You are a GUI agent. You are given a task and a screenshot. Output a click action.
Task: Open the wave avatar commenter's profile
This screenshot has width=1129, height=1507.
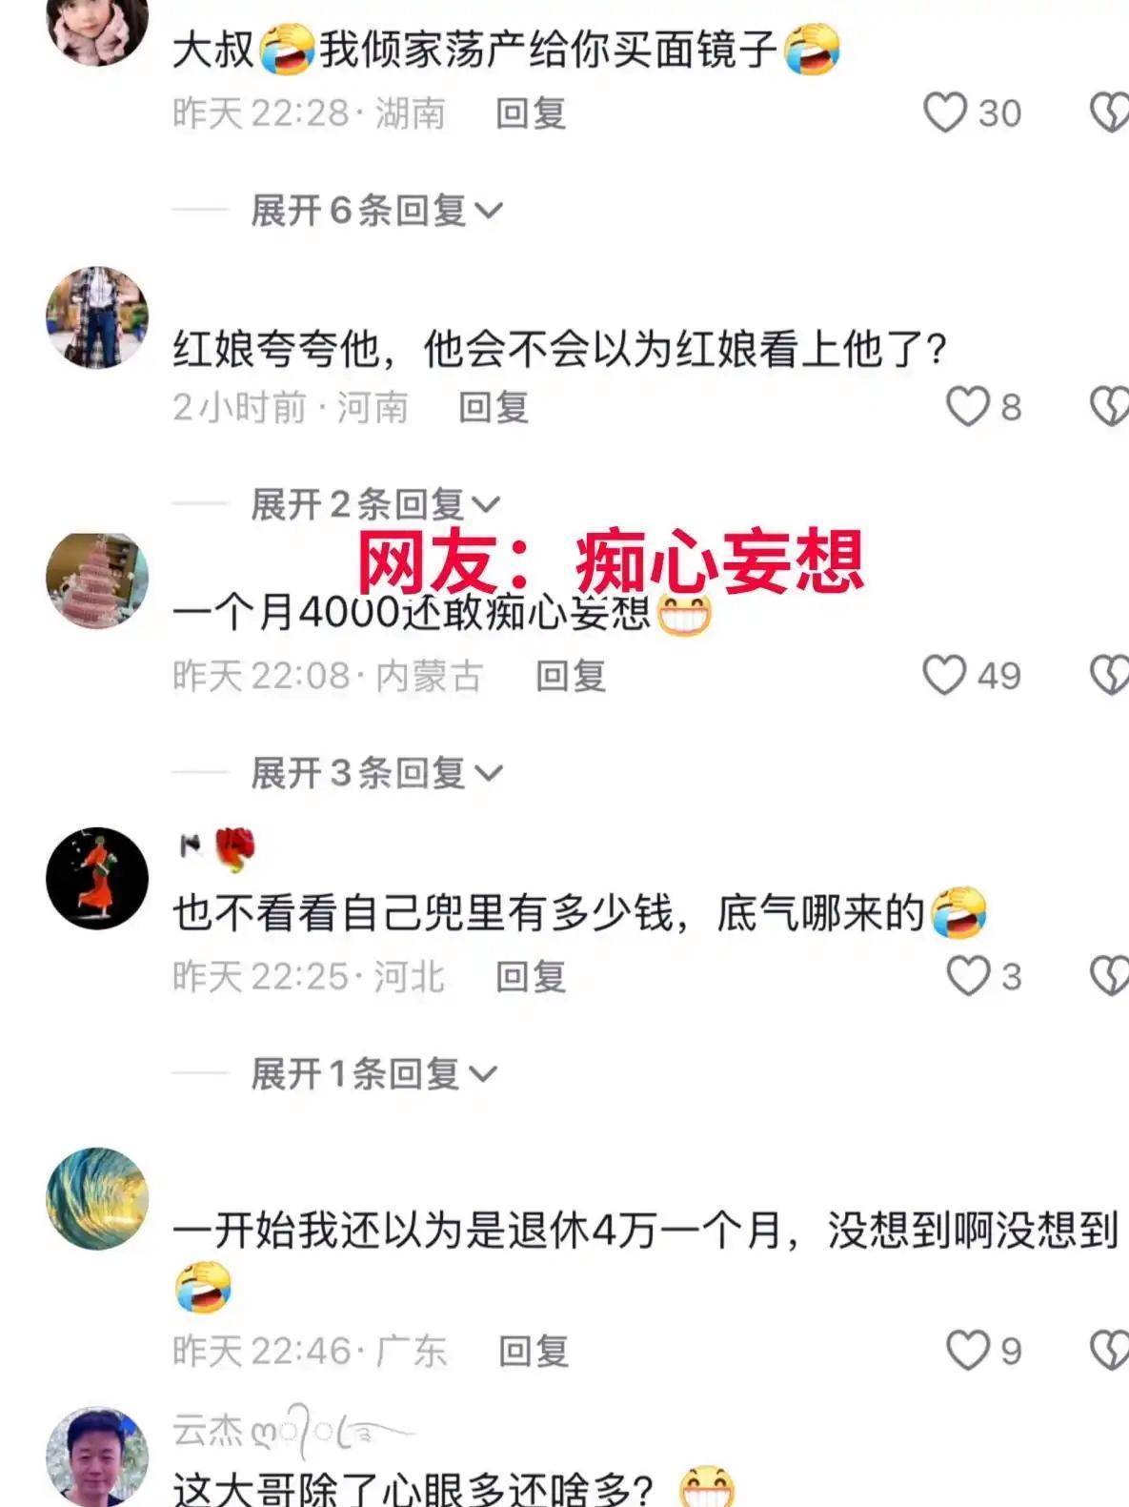click(x=97, y=1198)
